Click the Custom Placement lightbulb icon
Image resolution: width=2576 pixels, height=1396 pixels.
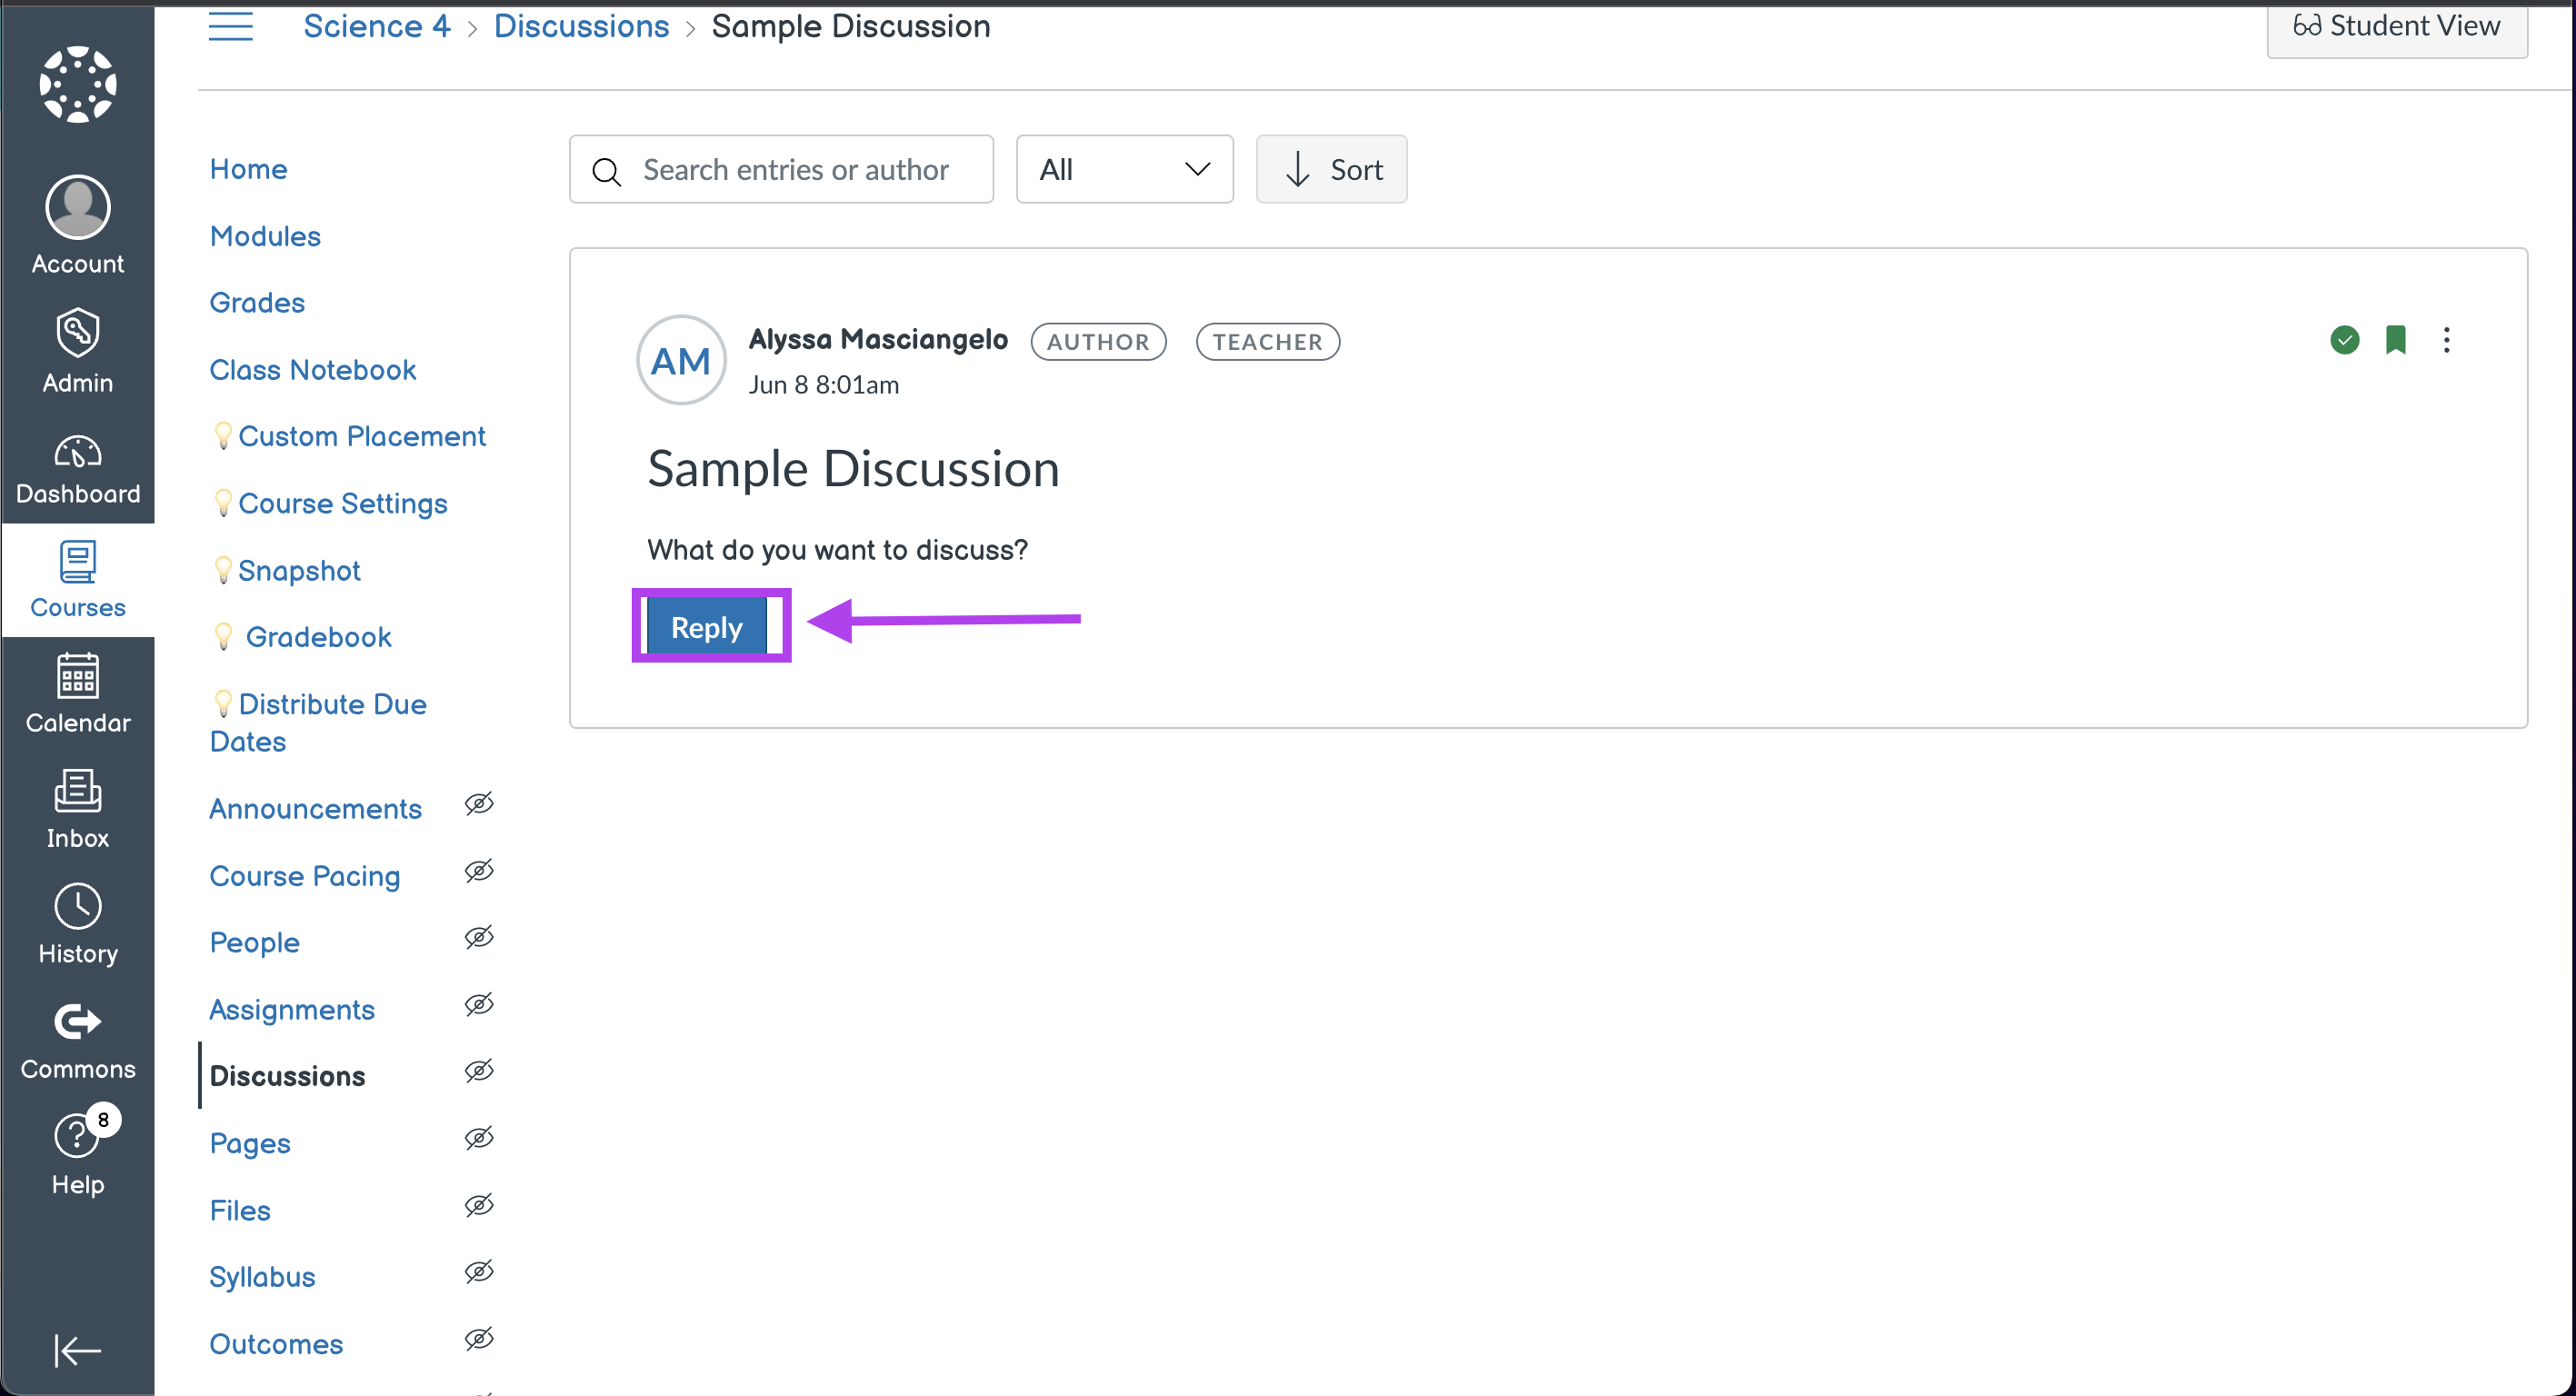click(223, 435)
